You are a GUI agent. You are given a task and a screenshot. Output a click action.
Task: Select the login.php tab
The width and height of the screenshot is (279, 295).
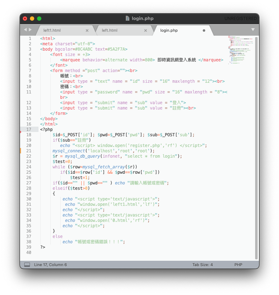pyautogui.click(x=169, y=30)
